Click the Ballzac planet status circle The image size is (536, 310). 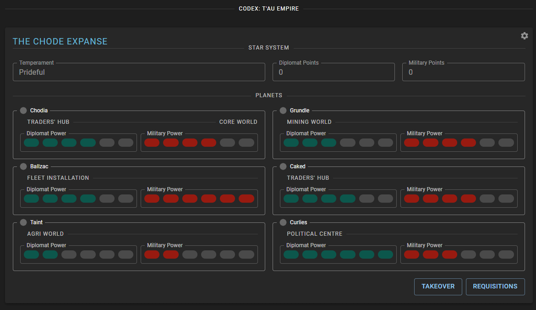tap(23, 166)
